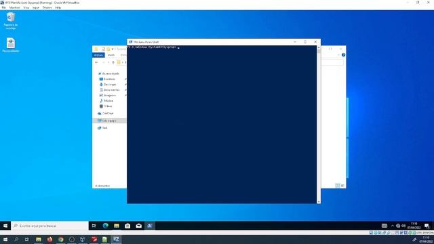The image size is (434, 244).
Task: Open File Explorer from guest taskbar
Action: pyautogui.click(x=117, y=226)
